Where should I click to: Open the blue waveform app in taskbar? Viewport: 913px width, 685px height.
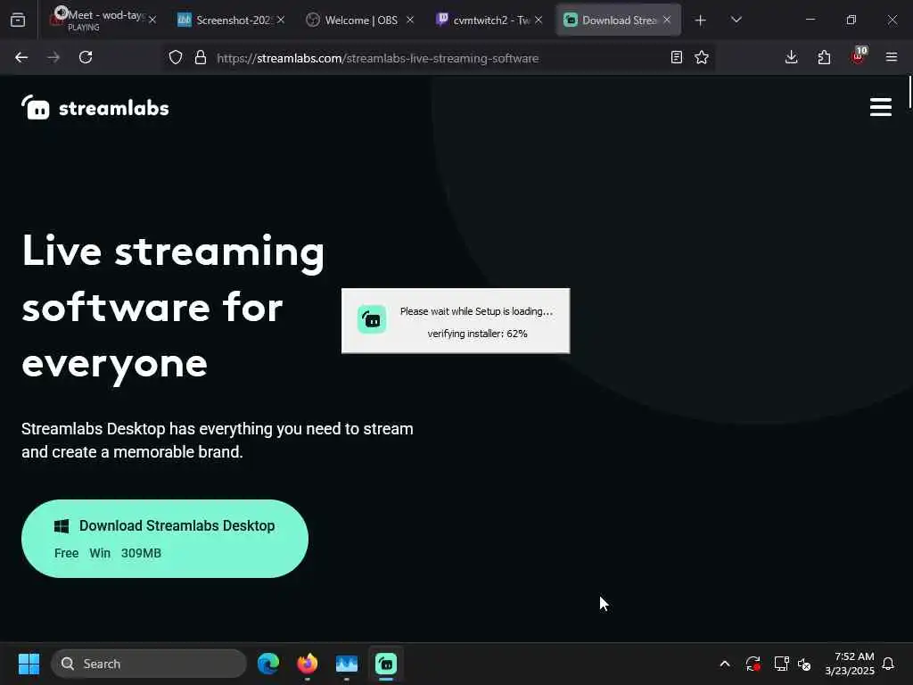coord(347,664)
